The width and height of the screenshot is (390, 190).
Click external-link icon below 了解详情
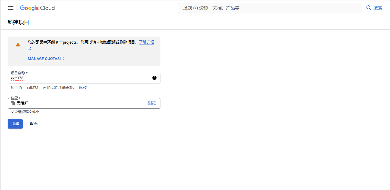coord(29,48)
